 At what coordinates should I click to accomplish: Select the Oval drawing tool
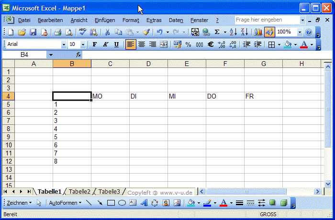pos(122,203)
